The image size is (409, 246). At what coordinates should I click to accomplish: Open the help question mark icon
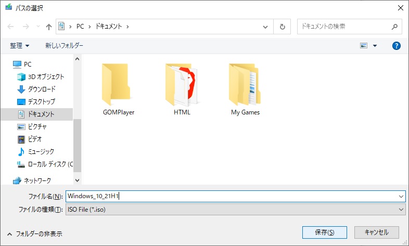(396, 46)
